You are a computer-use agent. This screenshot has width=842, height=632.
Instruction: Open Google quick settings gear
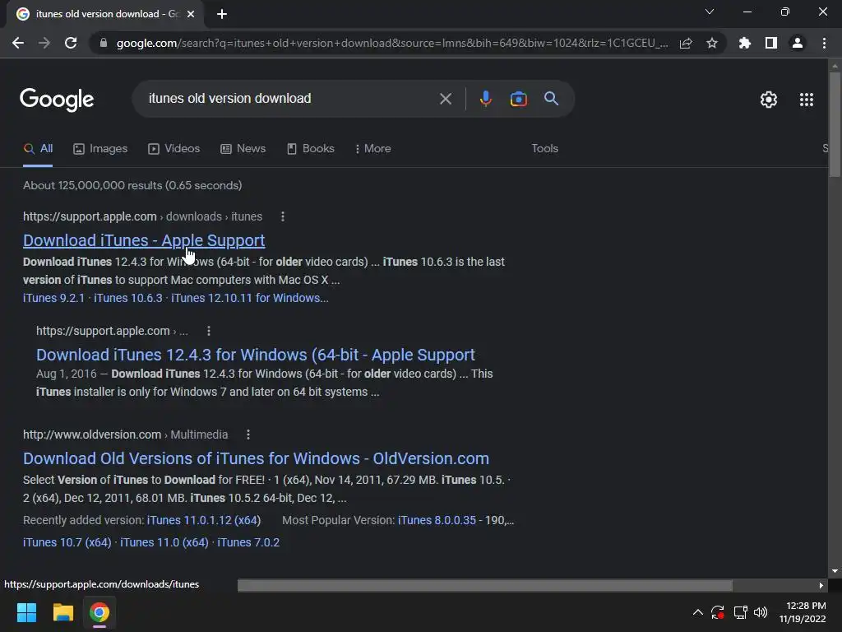pyautogui.click(x=769, y=100)
